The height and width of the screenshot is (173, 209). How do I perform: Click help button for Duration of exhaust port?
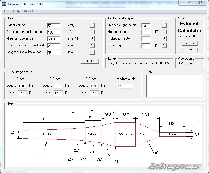point(92,32)
